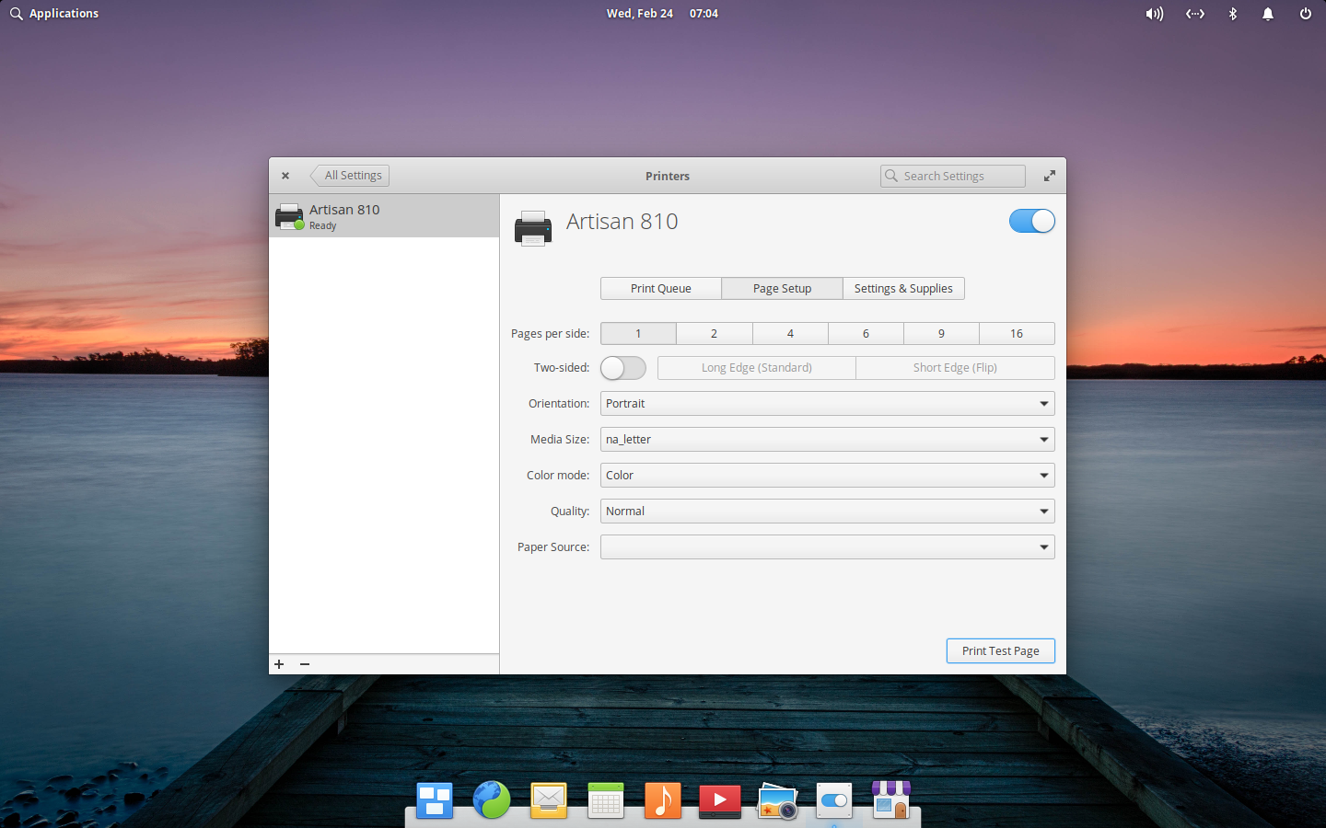Go back to All Settings
This screenshot has width=1326, height=828.
point(350,175)
